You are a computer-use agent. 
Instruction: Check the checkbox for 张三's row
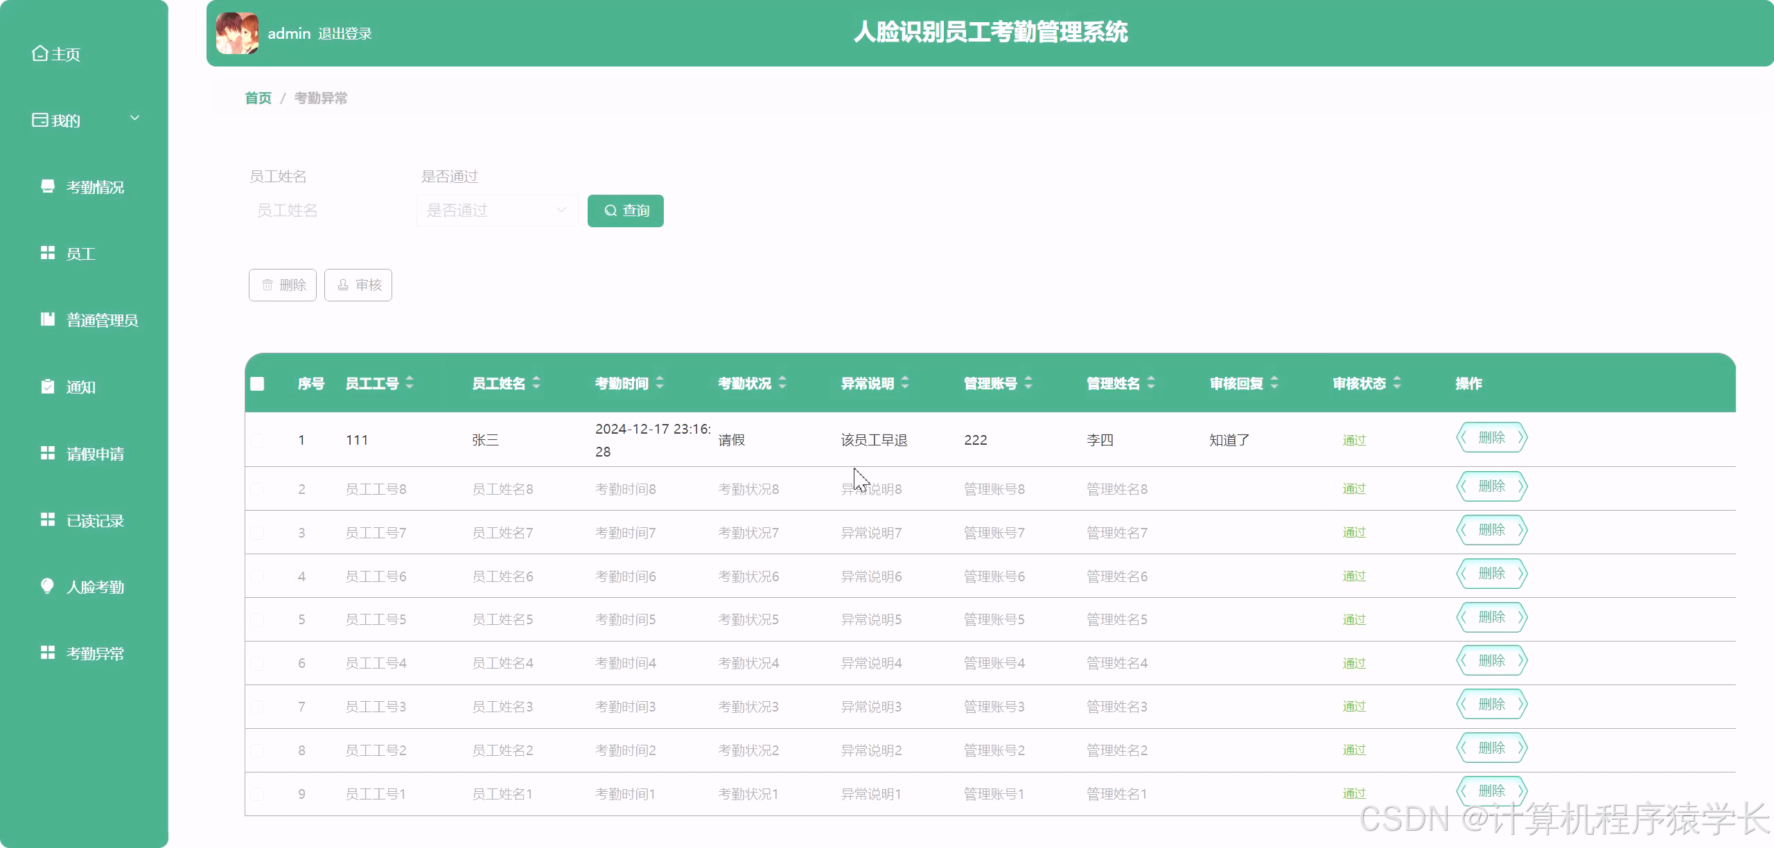257,439
